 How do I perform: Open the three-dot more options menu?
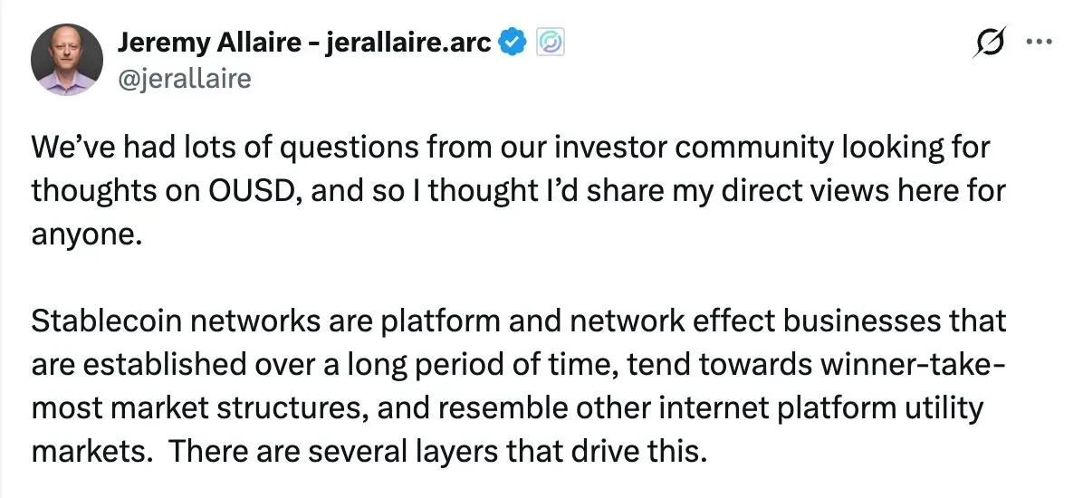1040,43
